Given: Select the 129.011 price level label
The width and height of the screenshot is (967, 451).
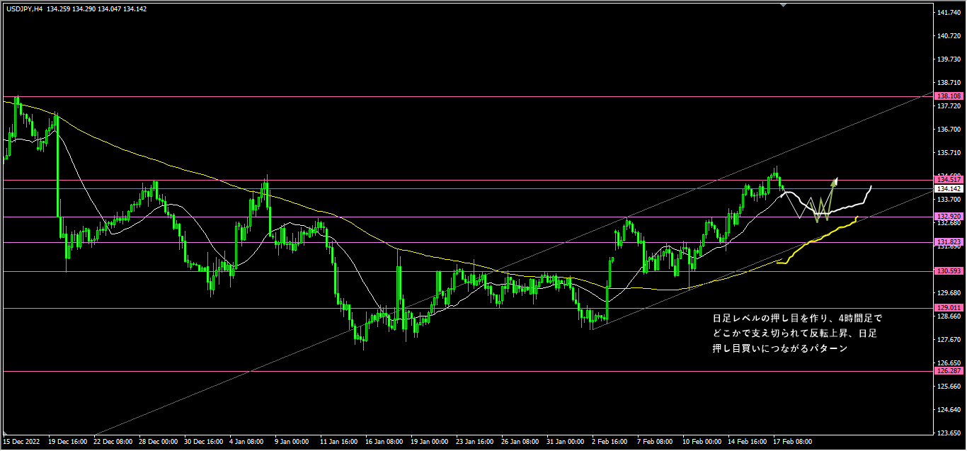Looking at the screenshot, I should pyautogui.click(x=947, y=308).
